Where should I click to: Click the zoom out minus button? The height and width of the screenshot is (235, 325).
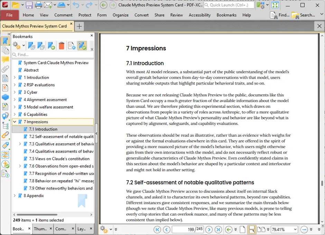[x=304, y=229]
